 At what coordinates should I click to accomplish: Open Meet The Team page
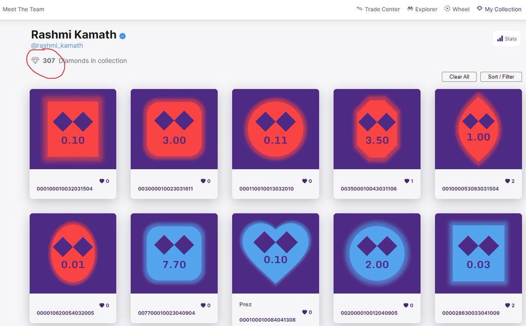(x=23, y=9)
